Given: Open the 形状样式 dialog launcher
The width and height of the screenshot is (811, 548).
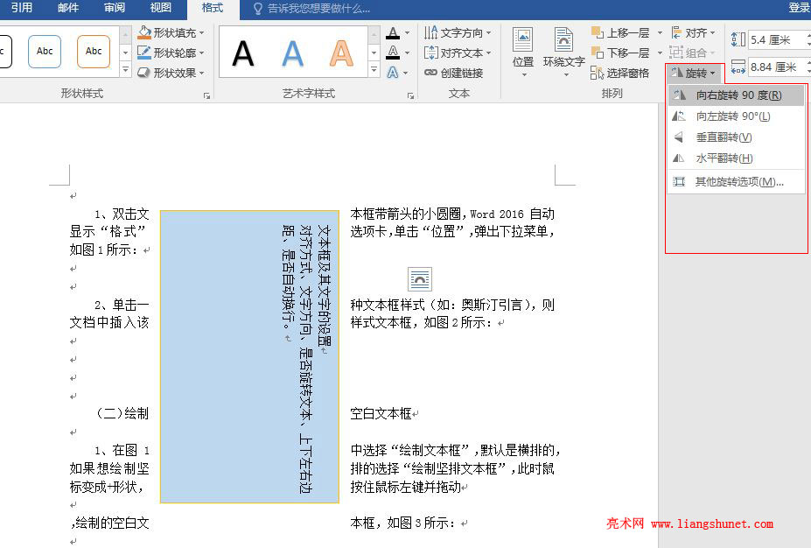Looking at the screenshot, I should click(206, 95).
